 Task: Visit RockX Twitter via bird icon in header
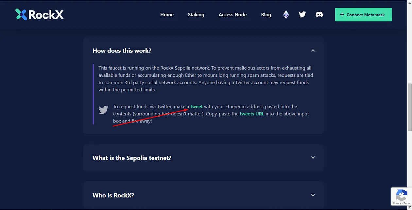click(x=302, y=14)
